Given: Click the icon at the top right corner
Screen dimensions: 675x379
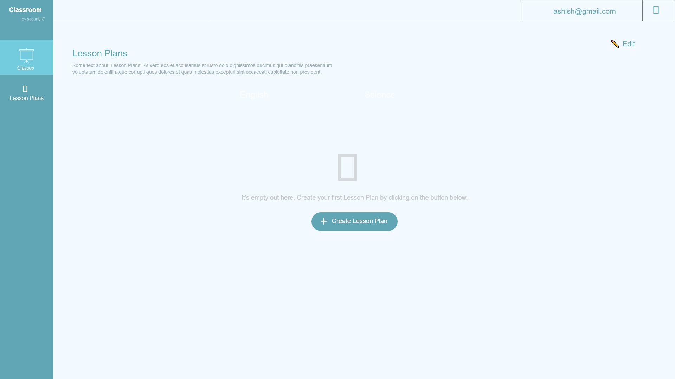Looking at the screenshot, I should (656, 10).
